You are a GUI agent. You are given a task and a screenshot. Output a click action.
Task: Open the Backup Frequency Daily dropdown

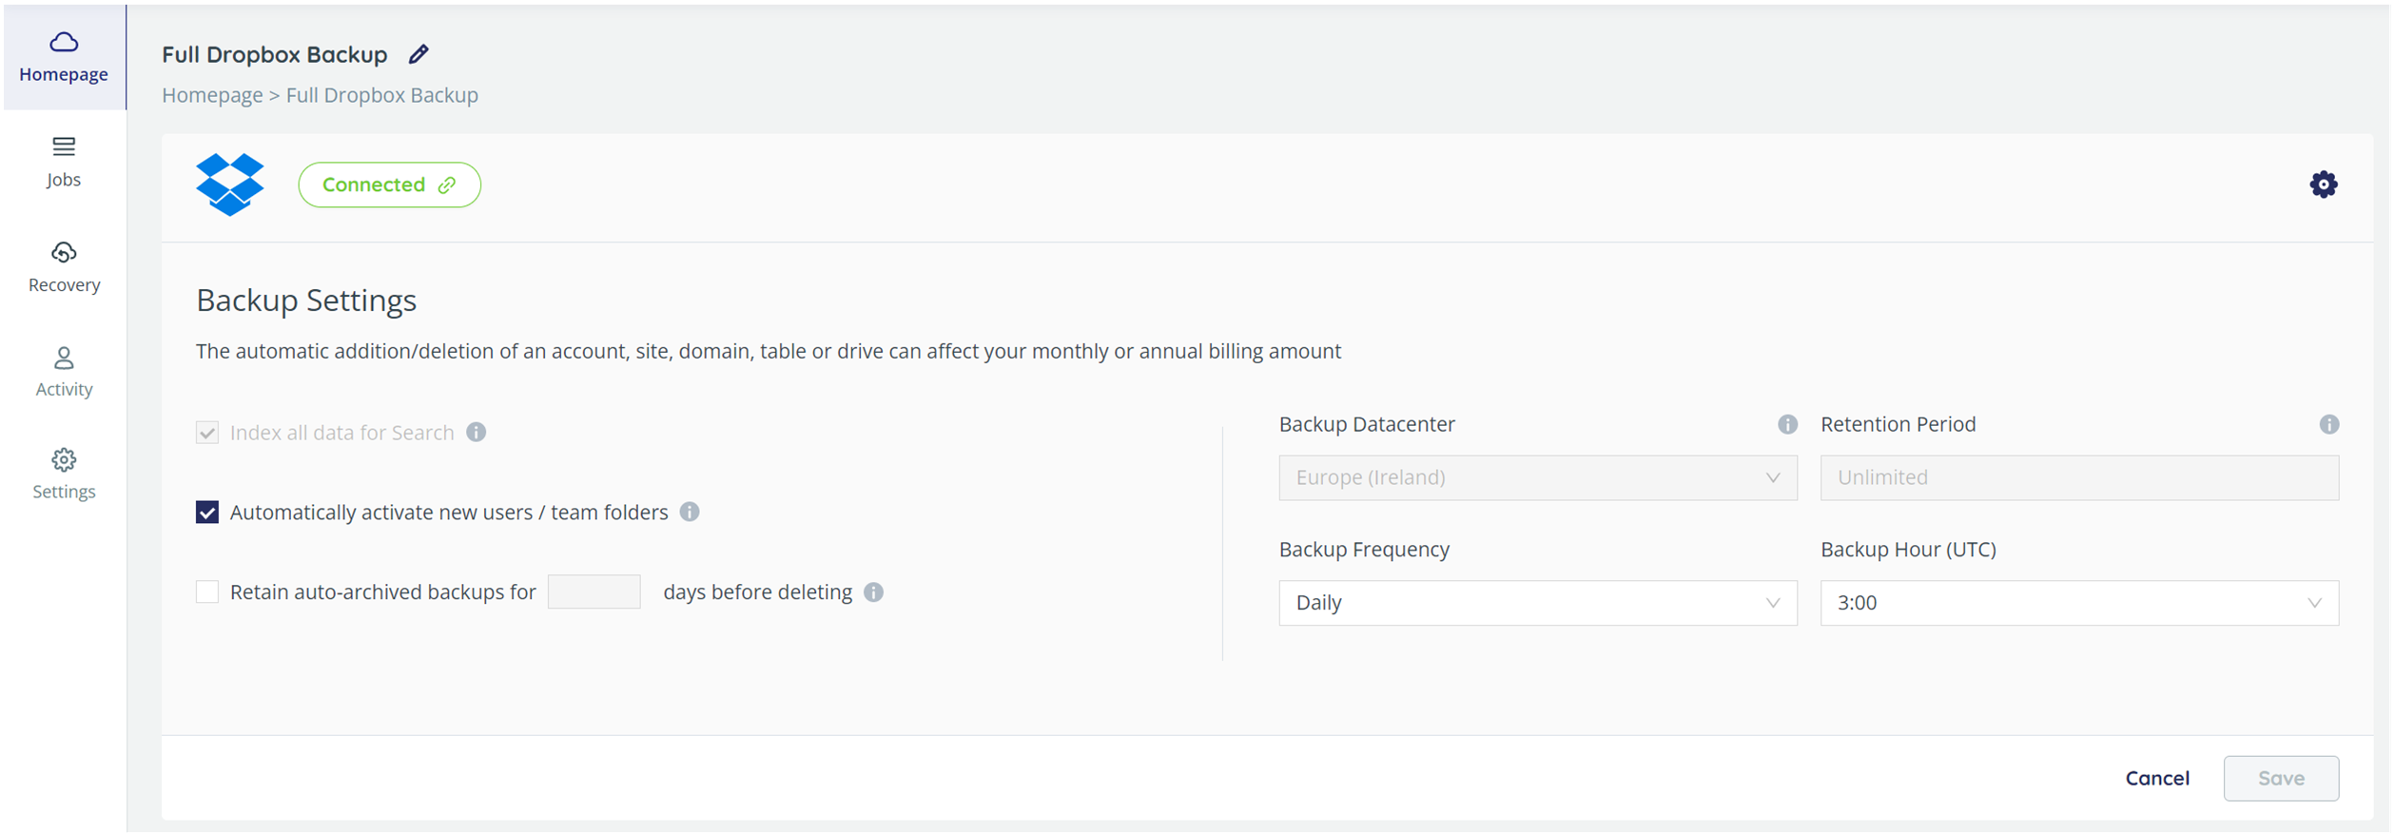1538,603
